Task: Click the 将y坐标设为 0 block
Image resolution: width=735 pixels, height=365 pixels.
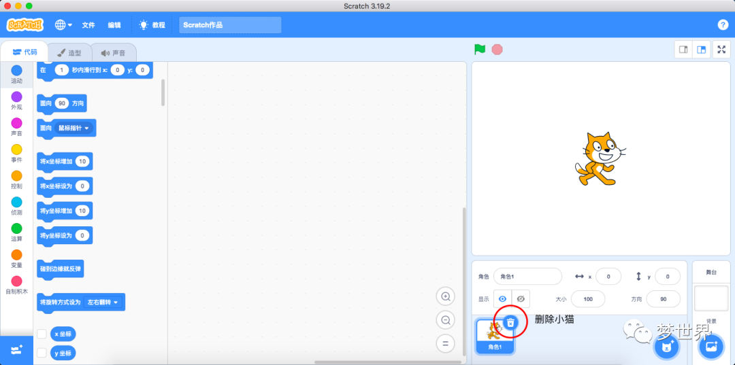Action: tap(65, 235)
